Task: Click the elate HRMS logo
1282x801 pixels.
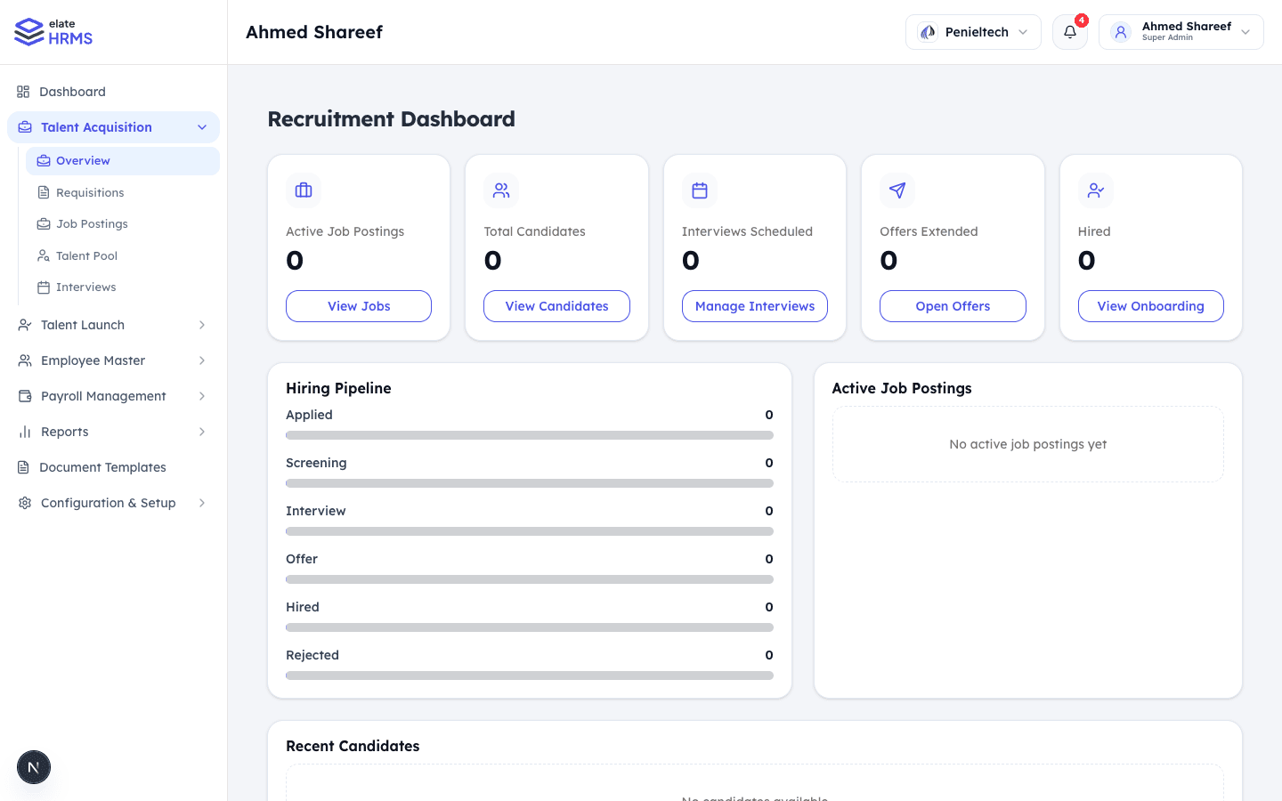Action: click(x=52, y=32)
